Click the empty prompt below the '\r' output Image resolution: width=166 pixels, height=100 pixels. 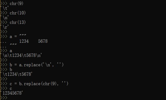(4, 32)
